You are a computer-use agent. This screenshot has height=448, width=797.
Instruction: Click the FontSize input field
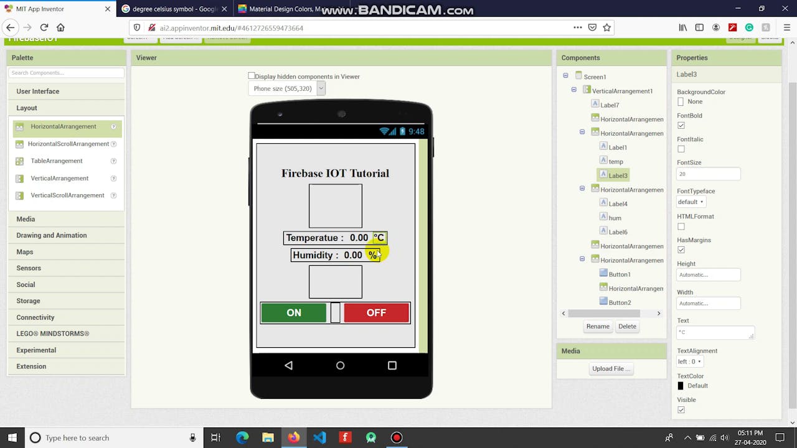708,174
